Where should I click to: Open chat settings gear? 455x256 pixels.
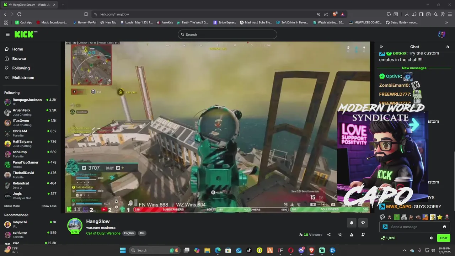tap(431, 238)
